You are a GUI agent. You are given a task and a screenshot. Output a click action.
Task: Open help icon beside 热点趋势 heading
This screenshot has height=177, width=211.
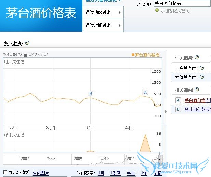pyautogui.click(x=27, y=43)
